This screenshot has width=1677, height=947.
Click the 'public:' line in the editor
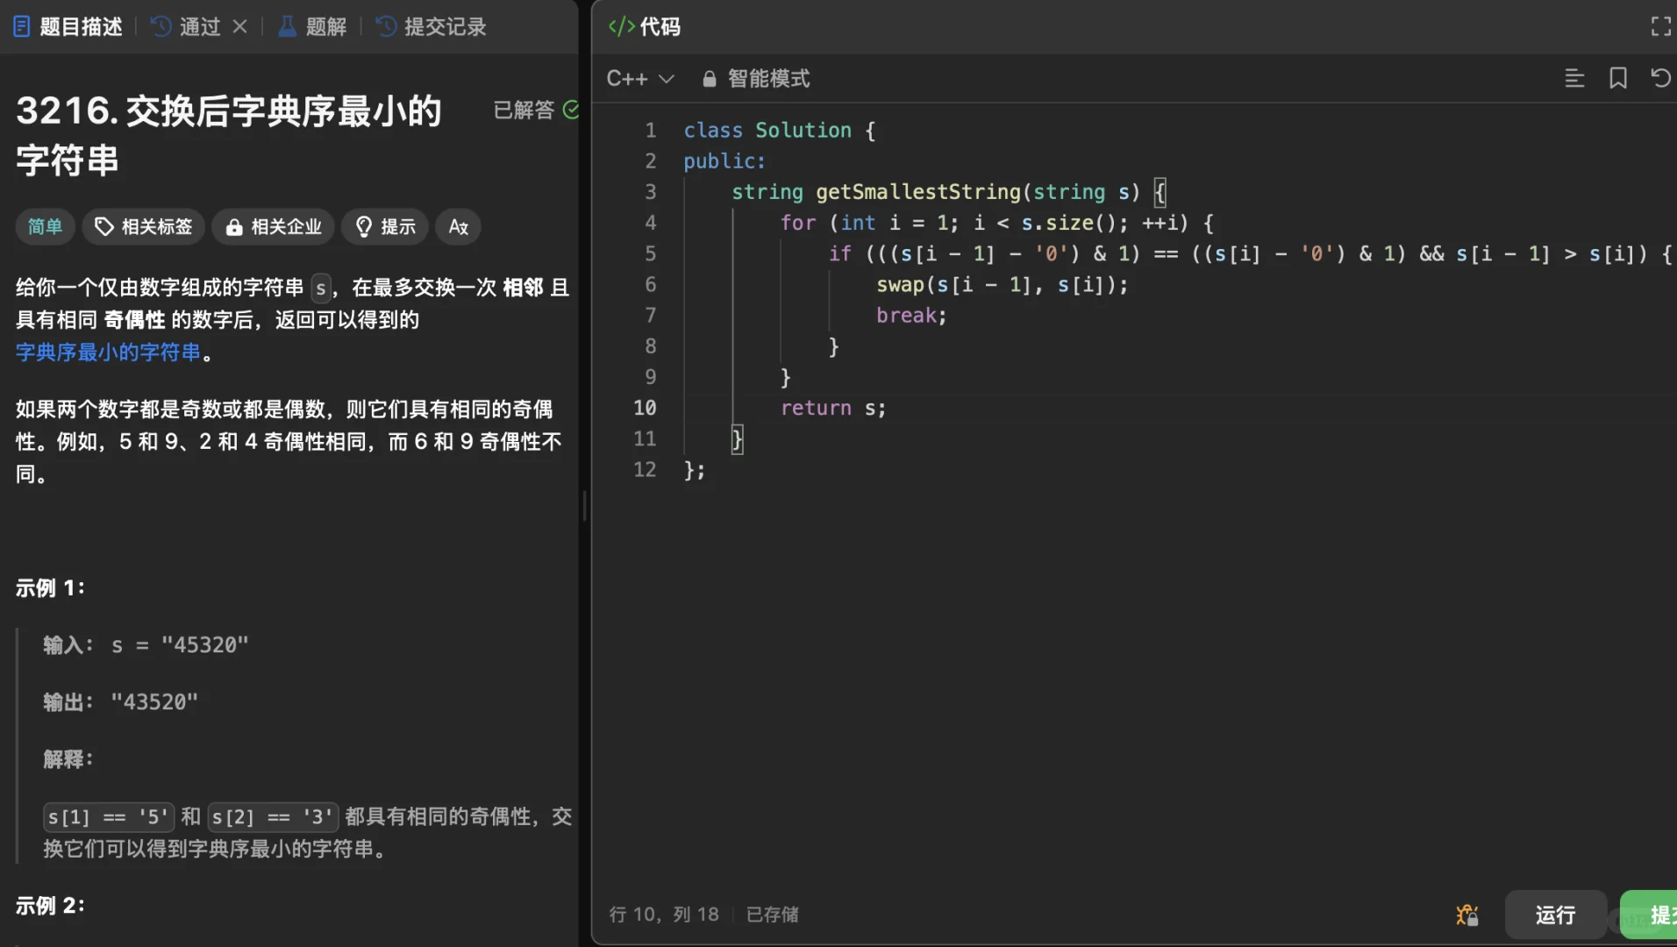coord(724,161)
